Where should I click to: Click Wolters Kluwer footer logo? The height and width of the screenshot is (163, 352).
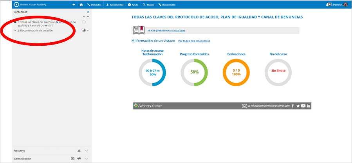[148, 106]
